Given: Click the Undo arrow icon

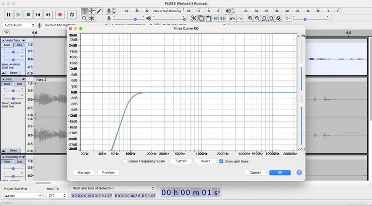Looking at the screenshot, I should [232, 19].
